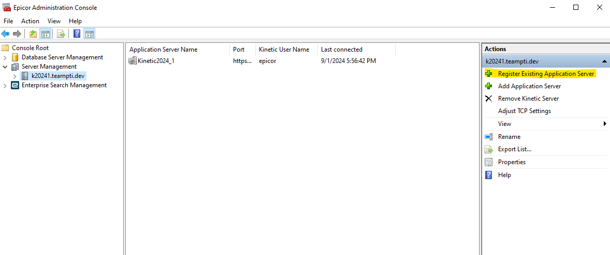The image size is (610, 255).
Task: Collapse the k20241.teampti.dev actions header
Action: [x=604, y=61]
